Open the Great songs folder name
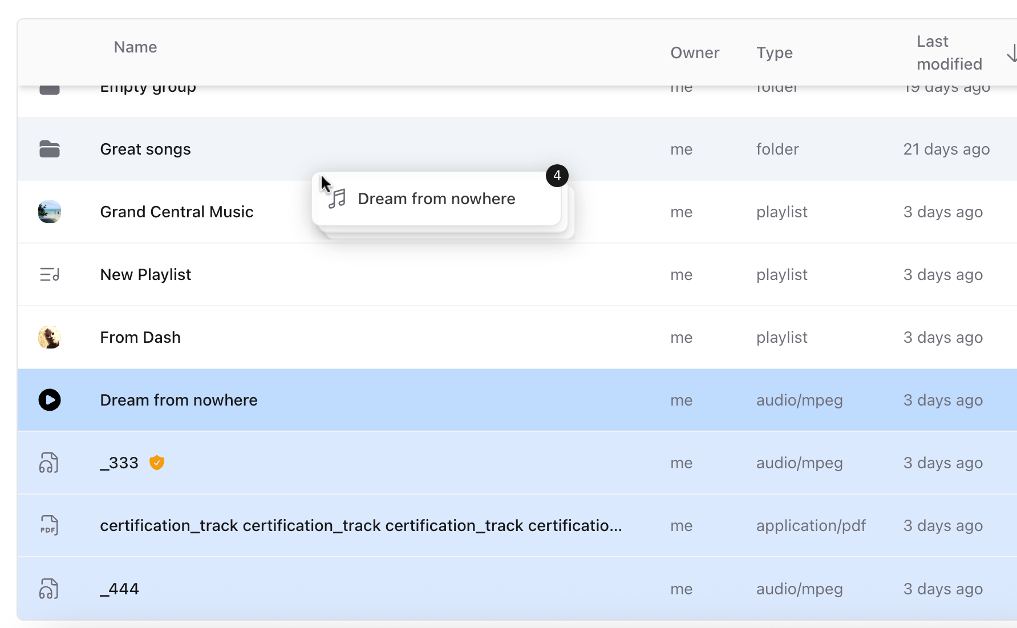1017x628 pixels. (x=145, y=149)
